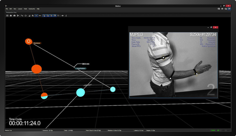Click the 2D indicator in the status bar
The image size is (236, 136).
point(218,131)
